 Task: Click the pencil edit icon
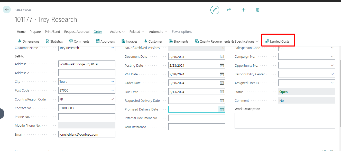tap(215, 10)
